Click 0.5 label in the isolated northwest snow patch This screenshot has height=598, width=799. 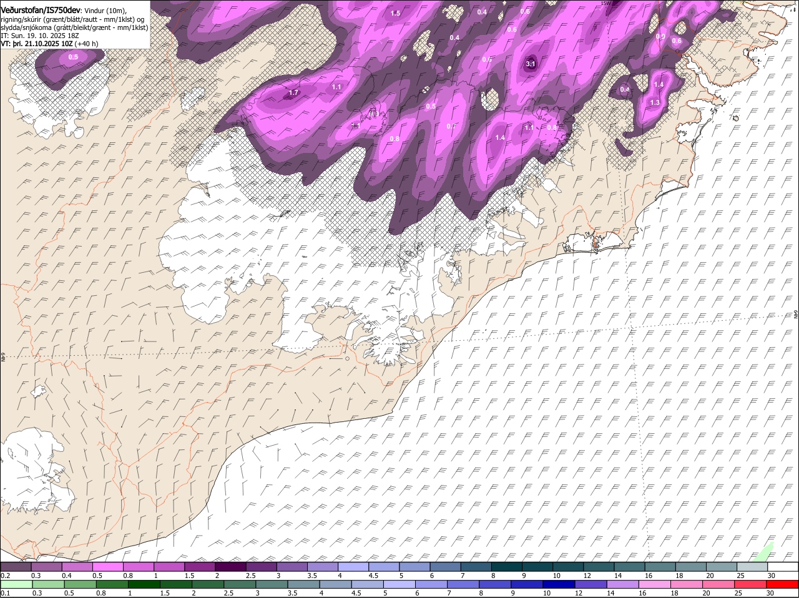tap(73, 57)
